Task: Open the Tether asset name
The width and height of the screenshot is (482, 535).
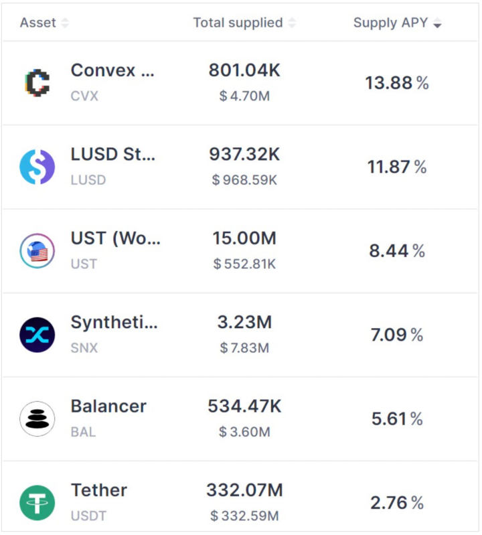Action: click(99, 490)
